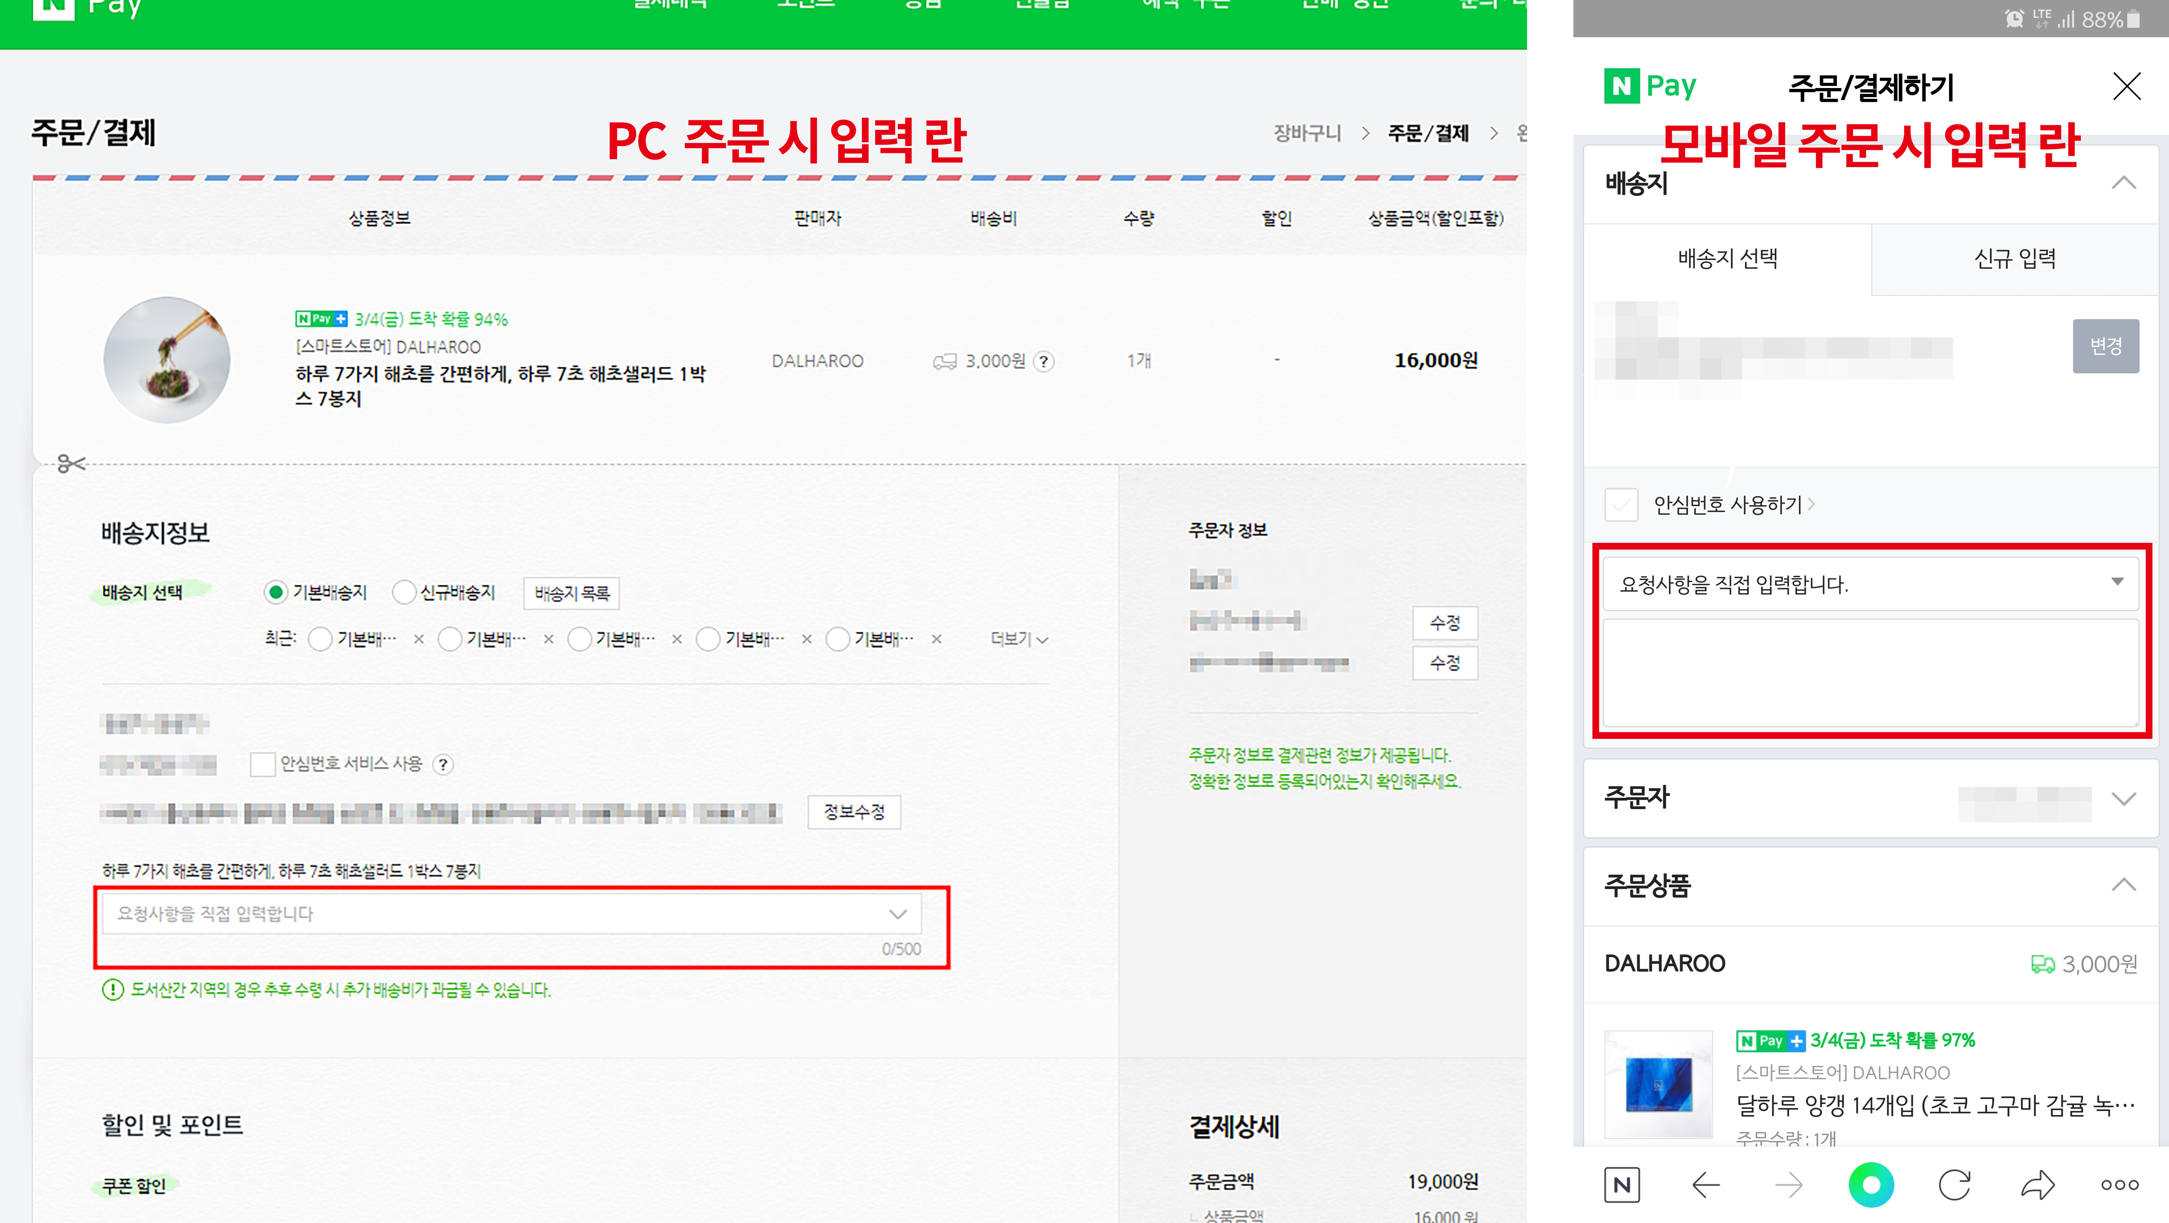Click the 쿠폰 할인 label

(134, 1186)
